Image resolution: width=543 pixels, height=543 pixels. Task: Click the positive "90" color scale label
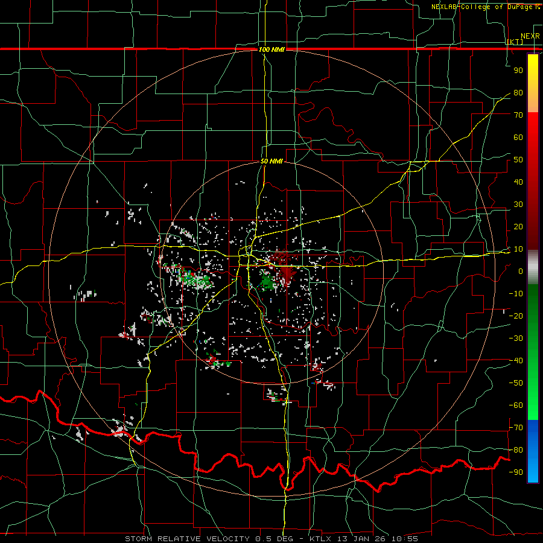point(518,71)
